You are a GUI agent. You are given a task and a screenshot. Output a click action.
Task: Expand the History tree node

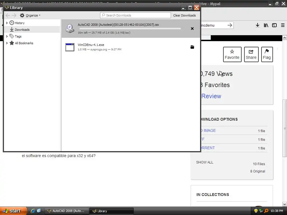click(7, 23)
